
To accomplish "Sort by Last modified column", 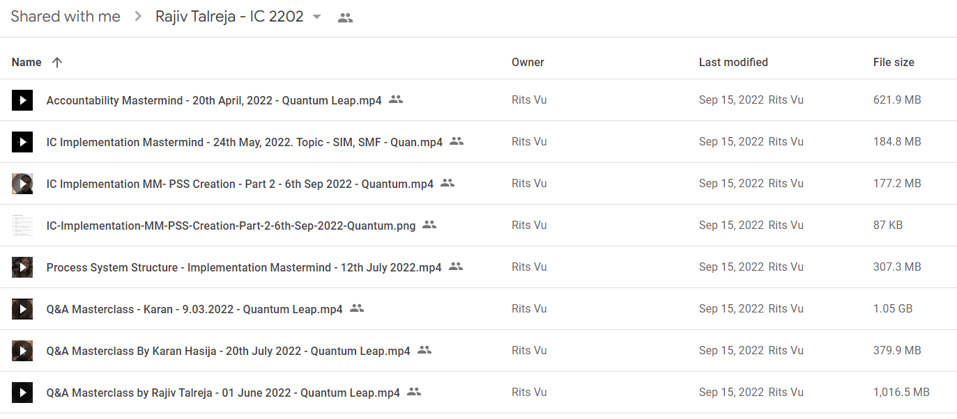I will 733,62.
